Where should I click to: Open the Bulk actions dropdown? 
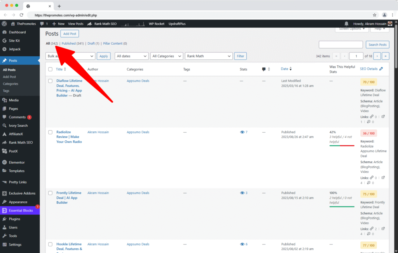point(70,56)
